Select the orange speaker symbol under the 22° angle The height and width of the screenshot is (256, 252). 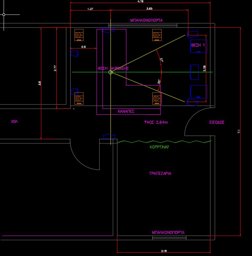(x=157, y=98)
